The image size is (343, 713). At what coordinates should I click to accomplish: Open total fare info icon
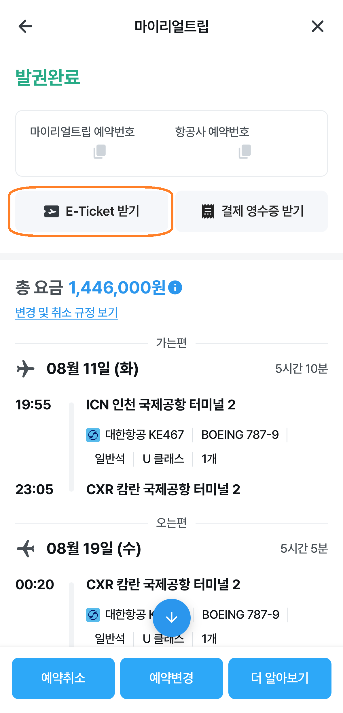coord(175,287)
